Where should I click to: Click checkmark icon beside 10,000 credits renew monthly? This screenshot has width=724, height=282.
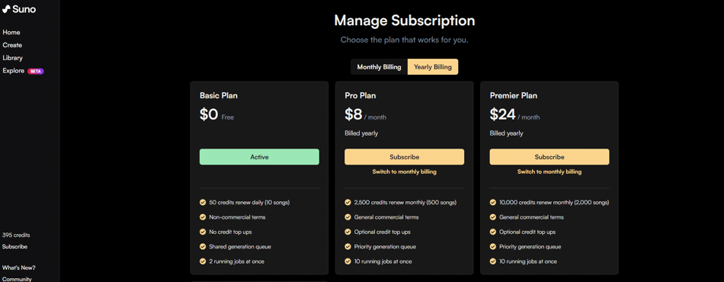pos(492,202)
